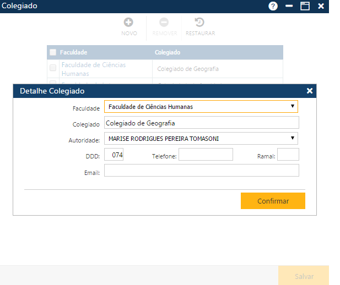Open the help question mark icon

[x=273, y=6]
